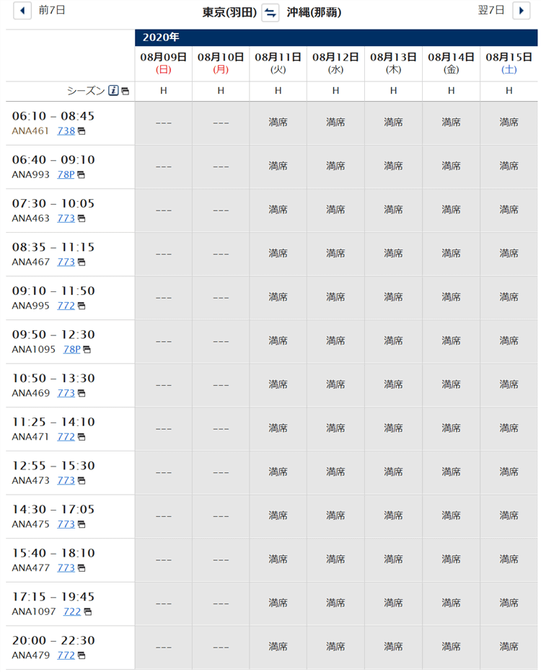The image size is (541, 672).
Task: Open popup icon next to ANA1097 aircraft 722
Action: point(87,612)
